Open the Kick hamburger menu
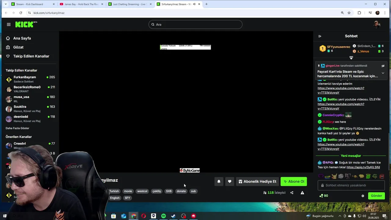391x220 pixels. (x=9, y=24)
